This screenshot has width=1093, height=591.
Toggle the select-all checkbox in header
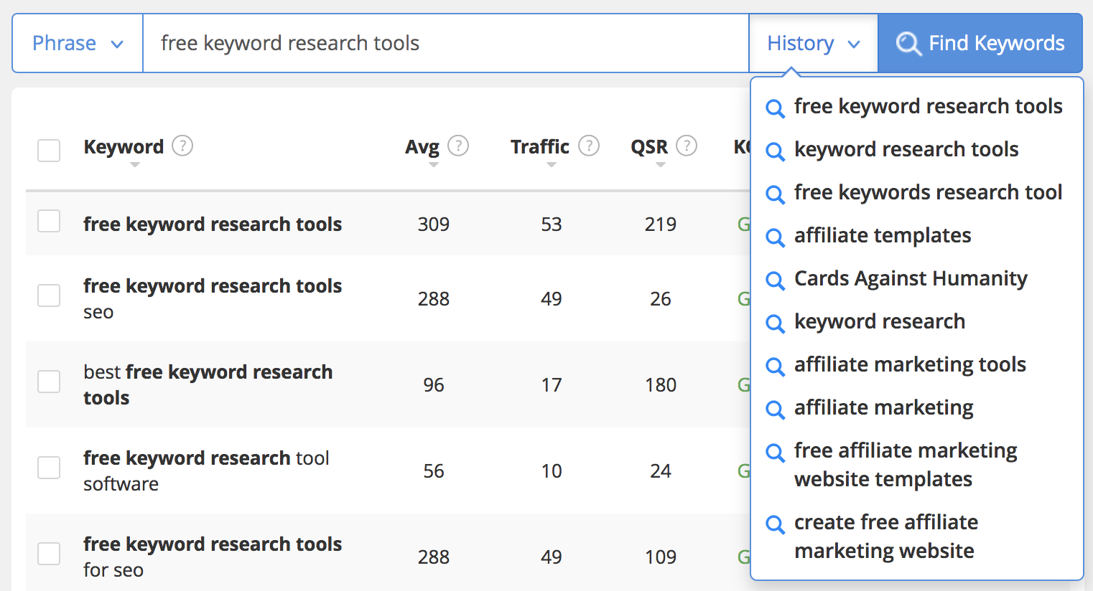[49, 151]
